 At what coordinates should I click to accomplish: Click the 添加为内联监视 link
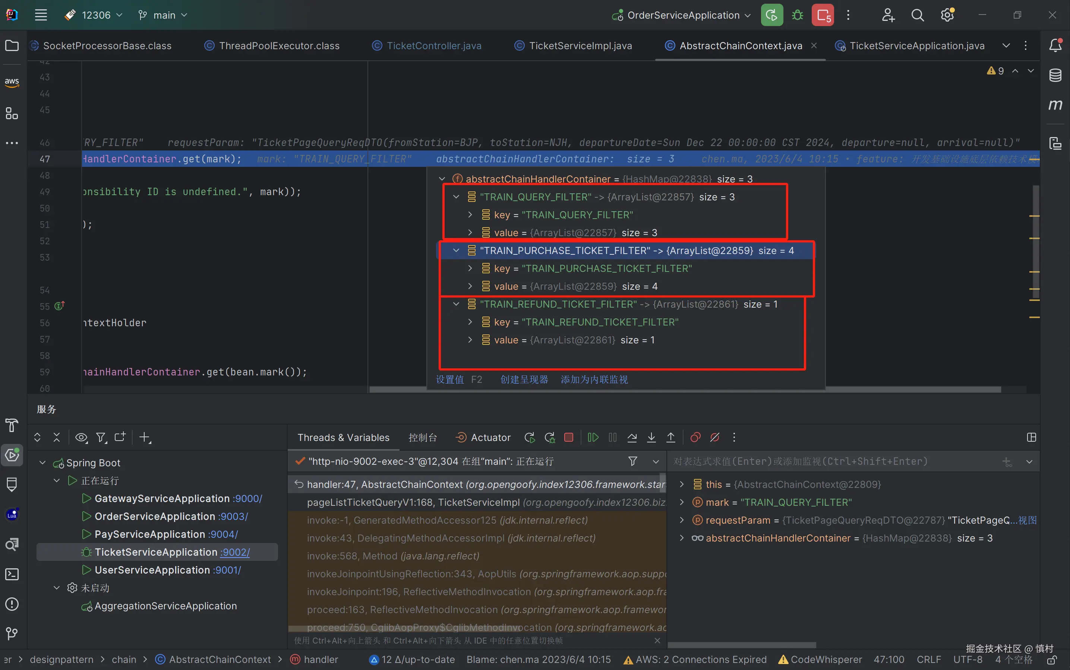(x=594, y=380)
